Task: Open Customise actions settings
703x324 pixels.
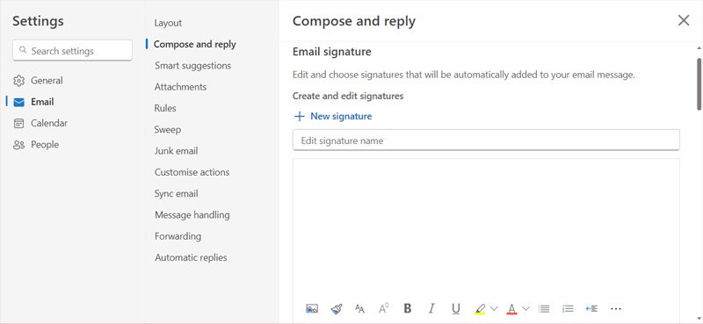Action: (x=192, y=172)
